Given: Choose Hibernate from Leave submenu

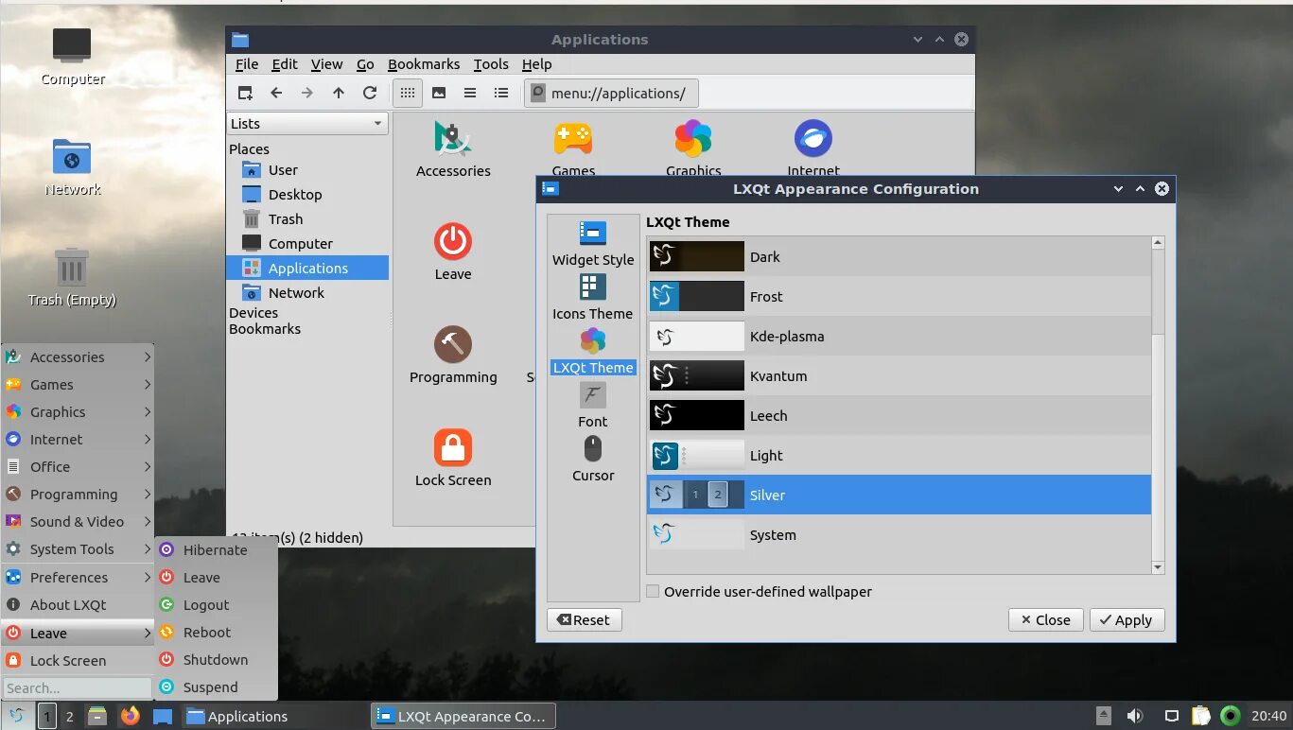Looking at the screenshot, I should [216, 550].
